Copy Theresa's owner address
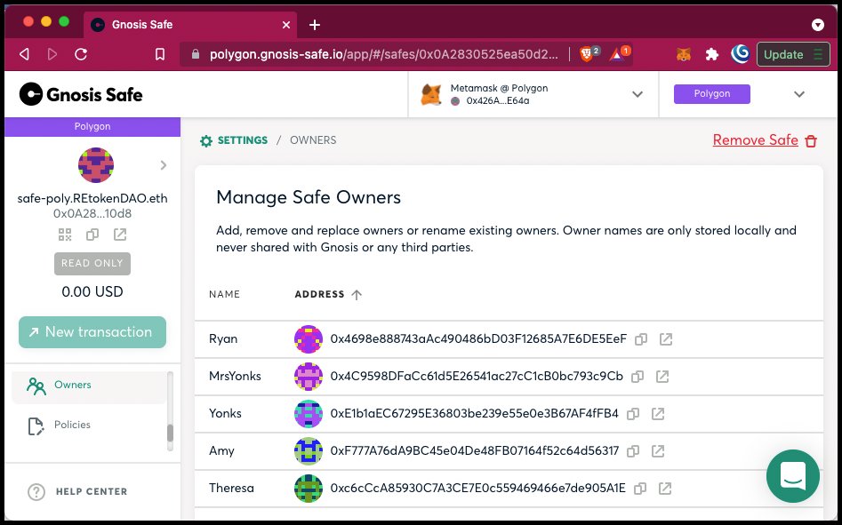This screenshot has width=842, height=525. point(640,489)
